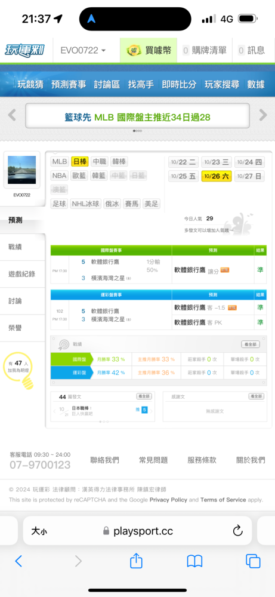Screen dimensions: 275x597
Task: Click the 運彩盤 record label
Action: [72, 373]
